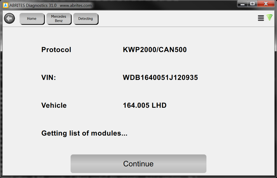
Task: Click the round back arrow button
Action: point(9,18)
